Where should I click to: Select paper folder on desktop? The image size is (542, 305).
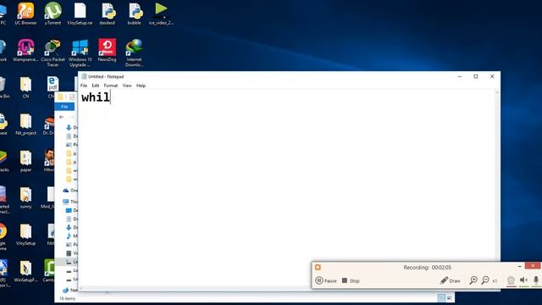point(25,161)
